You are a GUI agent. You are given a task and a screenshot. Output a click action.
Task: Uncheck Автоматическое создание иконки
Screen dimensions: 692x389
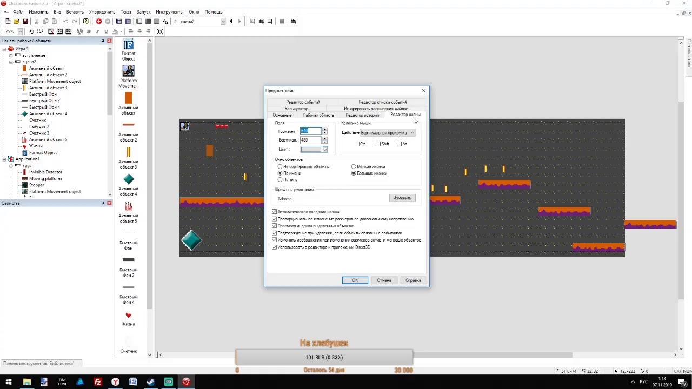[x=275, y=212]
